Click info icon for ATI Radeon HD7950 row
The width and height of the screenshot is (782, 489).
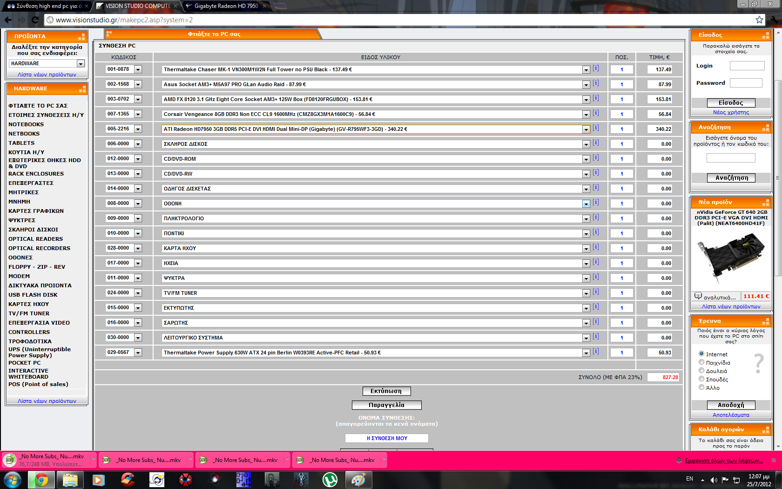point(596,128)
